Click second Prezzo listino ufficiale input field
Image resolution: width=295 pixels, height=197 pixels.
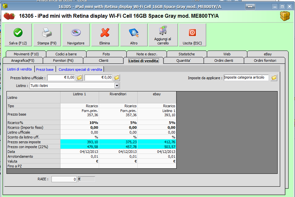pyautogui.click(x=98, y=77)
